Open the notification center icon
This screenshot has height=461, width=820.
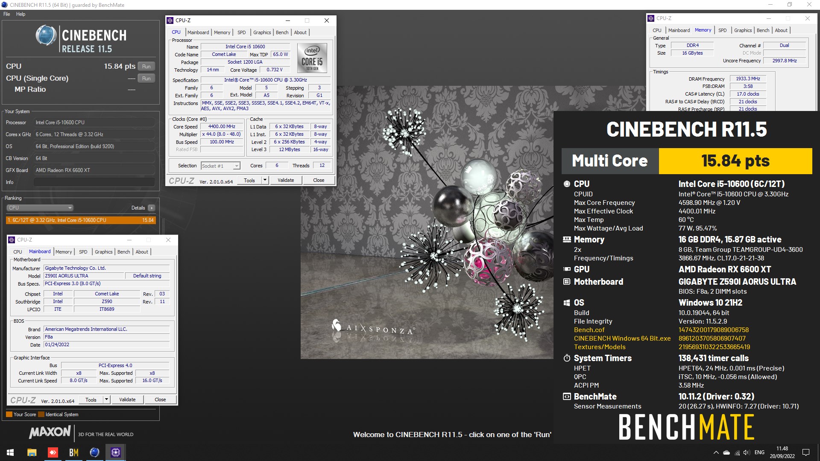pos(806,452)
